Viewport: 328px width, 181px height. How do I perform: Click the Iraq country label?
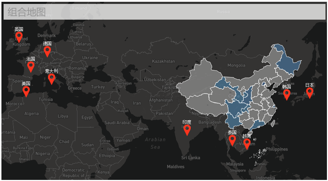(114, 102)
